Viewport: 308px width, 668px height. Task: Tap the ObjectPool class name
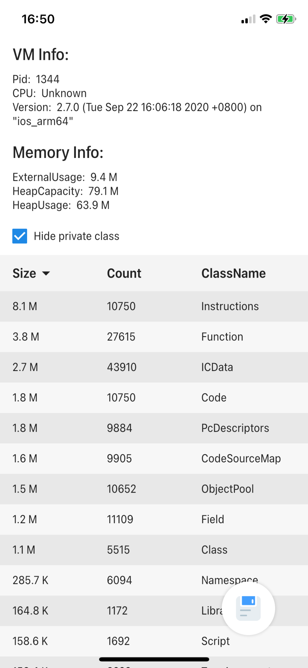click(x=228, y=489)
